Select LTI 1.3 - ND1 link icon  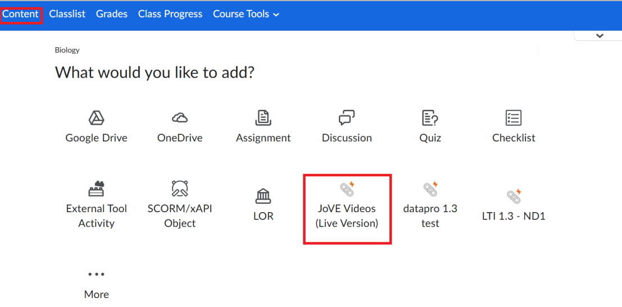click(x=514, y=196)
